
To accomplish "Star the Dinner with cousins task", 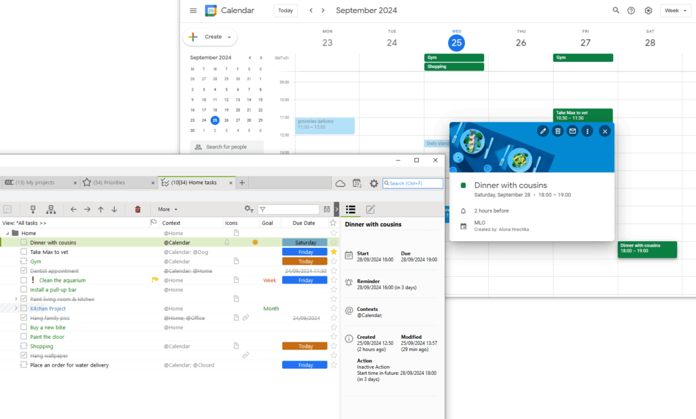I will coord(333,242).
